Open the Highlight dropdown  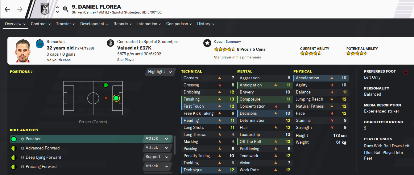[160, 72]
